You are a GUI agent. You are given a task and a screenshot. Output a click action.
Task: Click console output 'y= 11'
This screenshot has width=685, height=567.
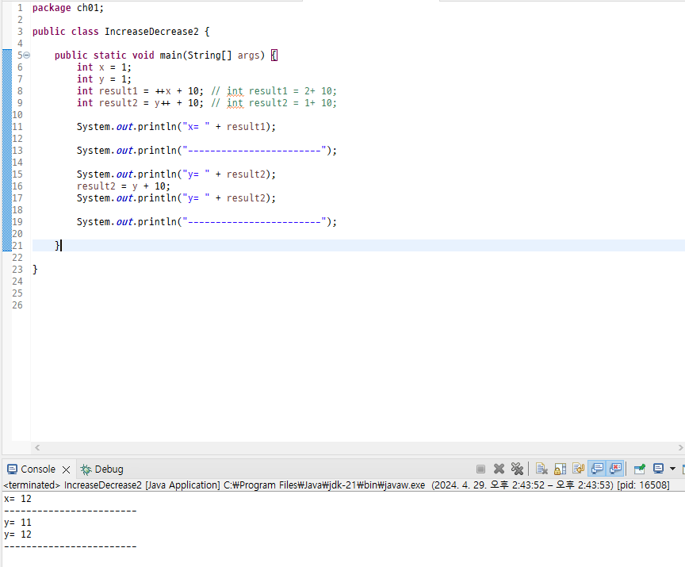point(17,523)
